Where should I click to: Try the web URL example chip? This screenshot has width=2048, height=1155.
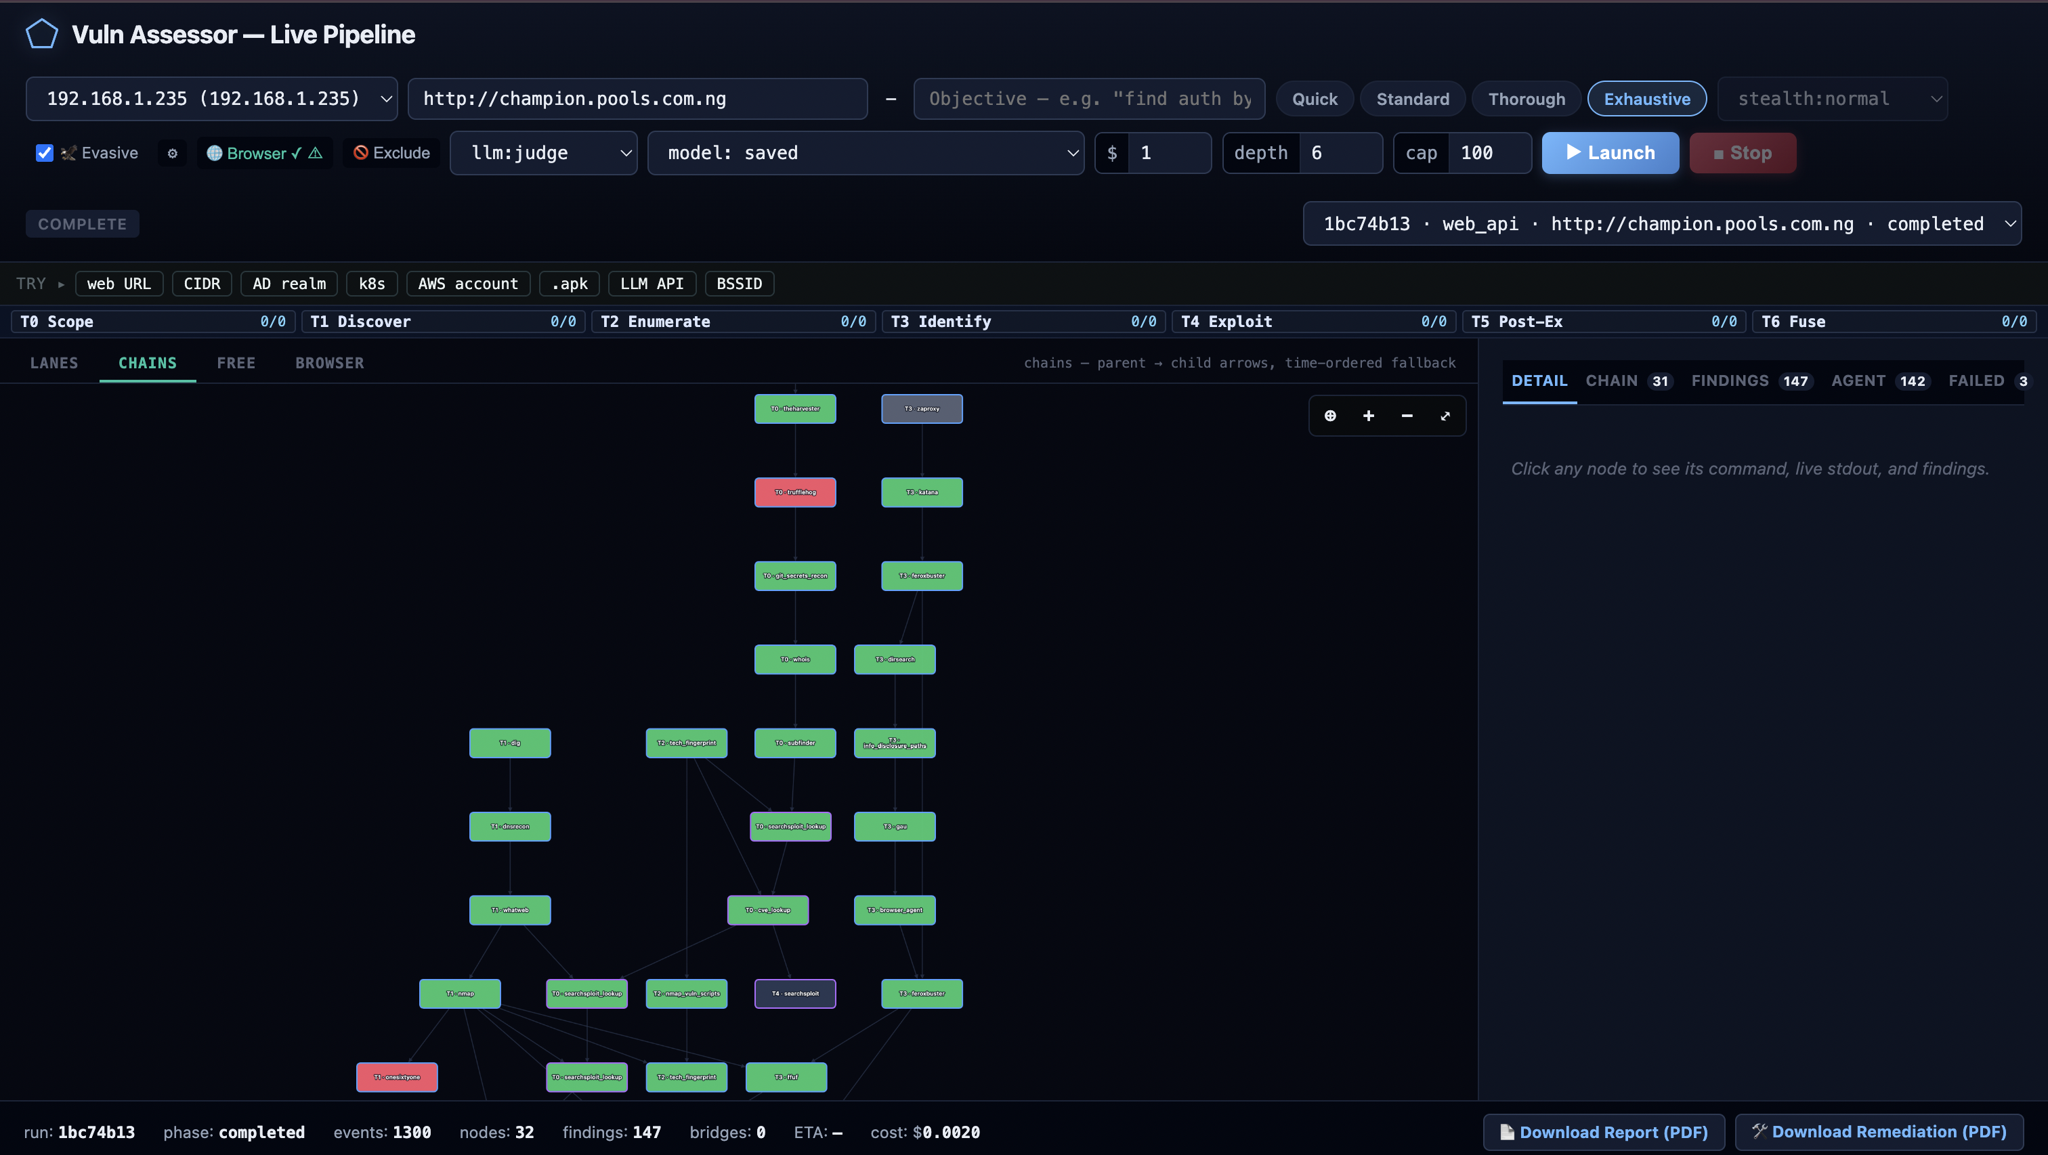click(x=119, y=283)
